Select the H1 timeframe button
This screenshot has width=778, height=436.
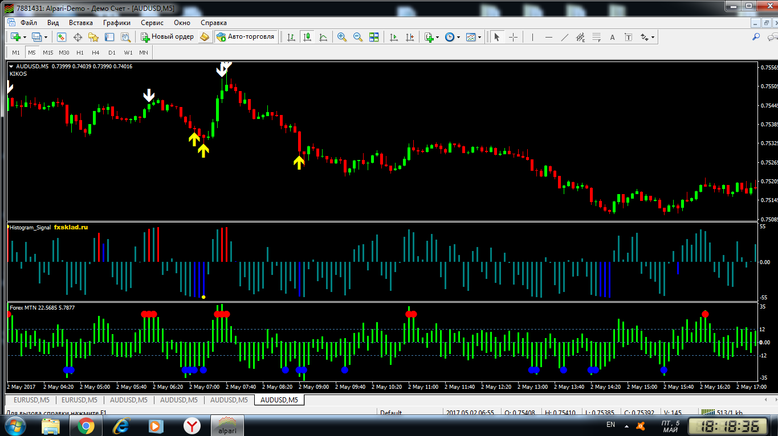pyautogui.click(x=80, y=52)
